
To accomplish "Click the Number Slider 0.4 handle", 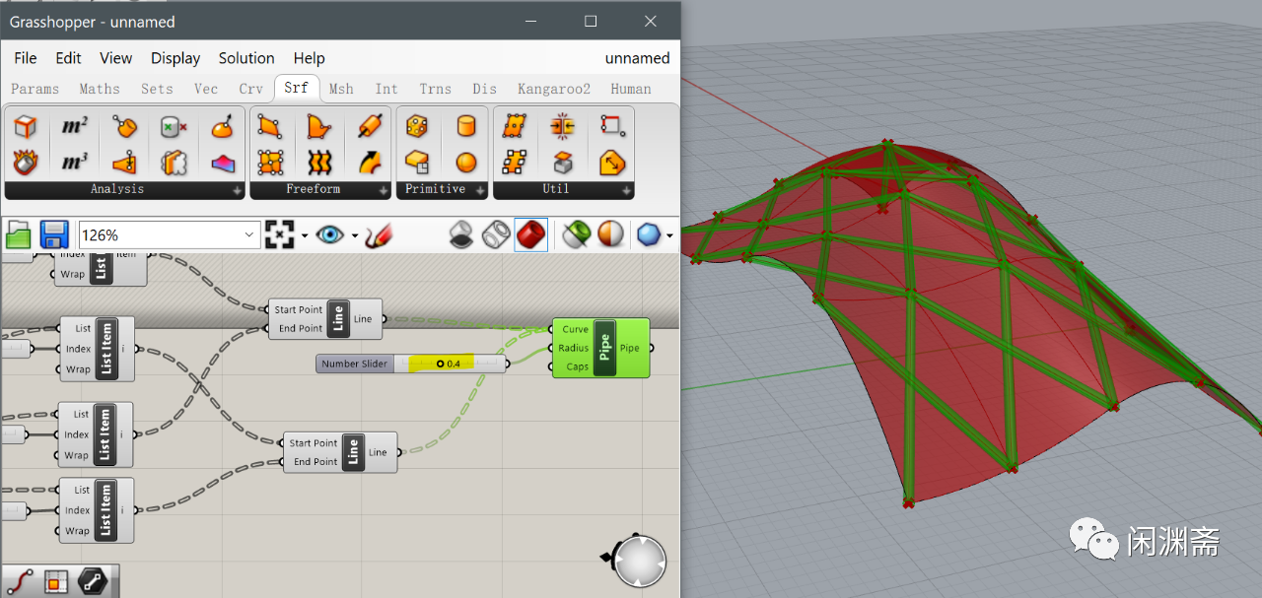I will pyautogui.click(x=441, y=364).
